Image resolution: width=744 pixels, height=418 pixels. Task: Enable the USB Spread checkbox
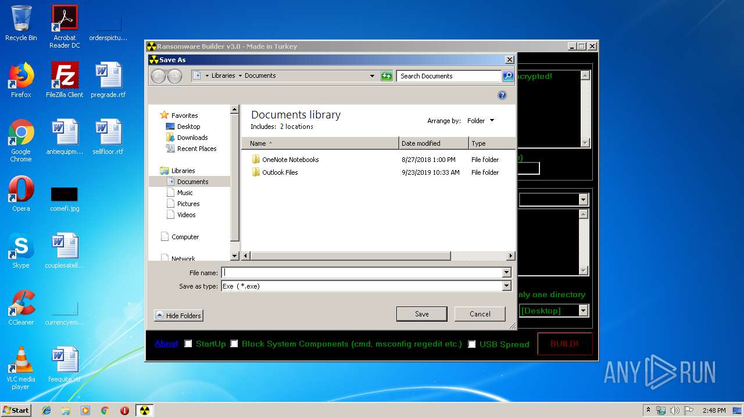472,344
